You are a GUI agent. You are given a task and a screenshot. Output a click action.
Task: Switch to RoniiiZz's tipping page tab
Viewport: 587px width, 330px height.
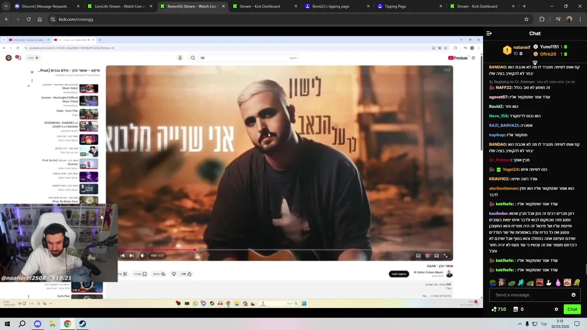tap(337, 6)
